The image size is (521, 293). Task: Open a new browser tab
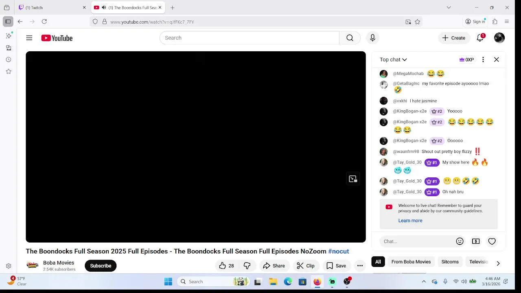coord(173,7)
